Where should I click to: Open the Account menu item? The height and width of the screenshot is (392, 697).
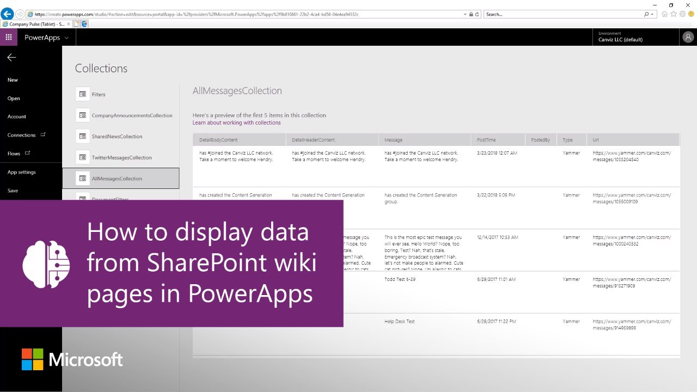coord(17,117)
